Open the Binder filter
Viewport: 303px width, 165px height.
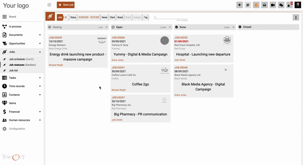click(128, 17)
